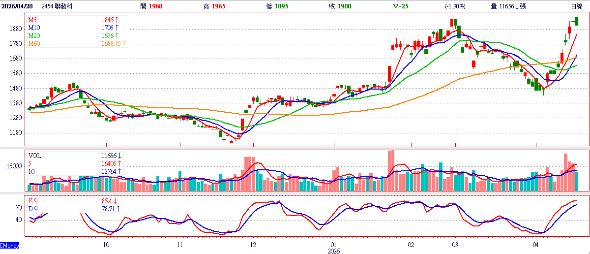The image size is (590, 254).
Task: Click the M60 orange up arrow
Action: coord(124,43)
